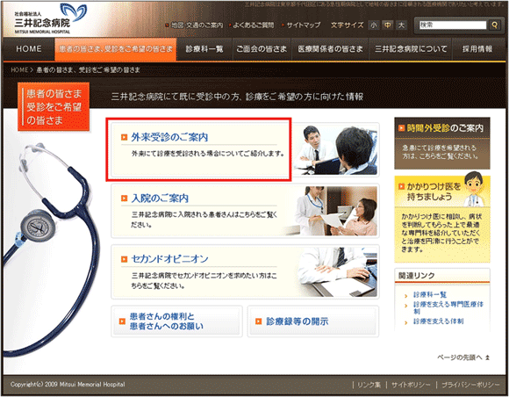Click セカンドオピニオンを求めたい方 description text

point(204,281)
